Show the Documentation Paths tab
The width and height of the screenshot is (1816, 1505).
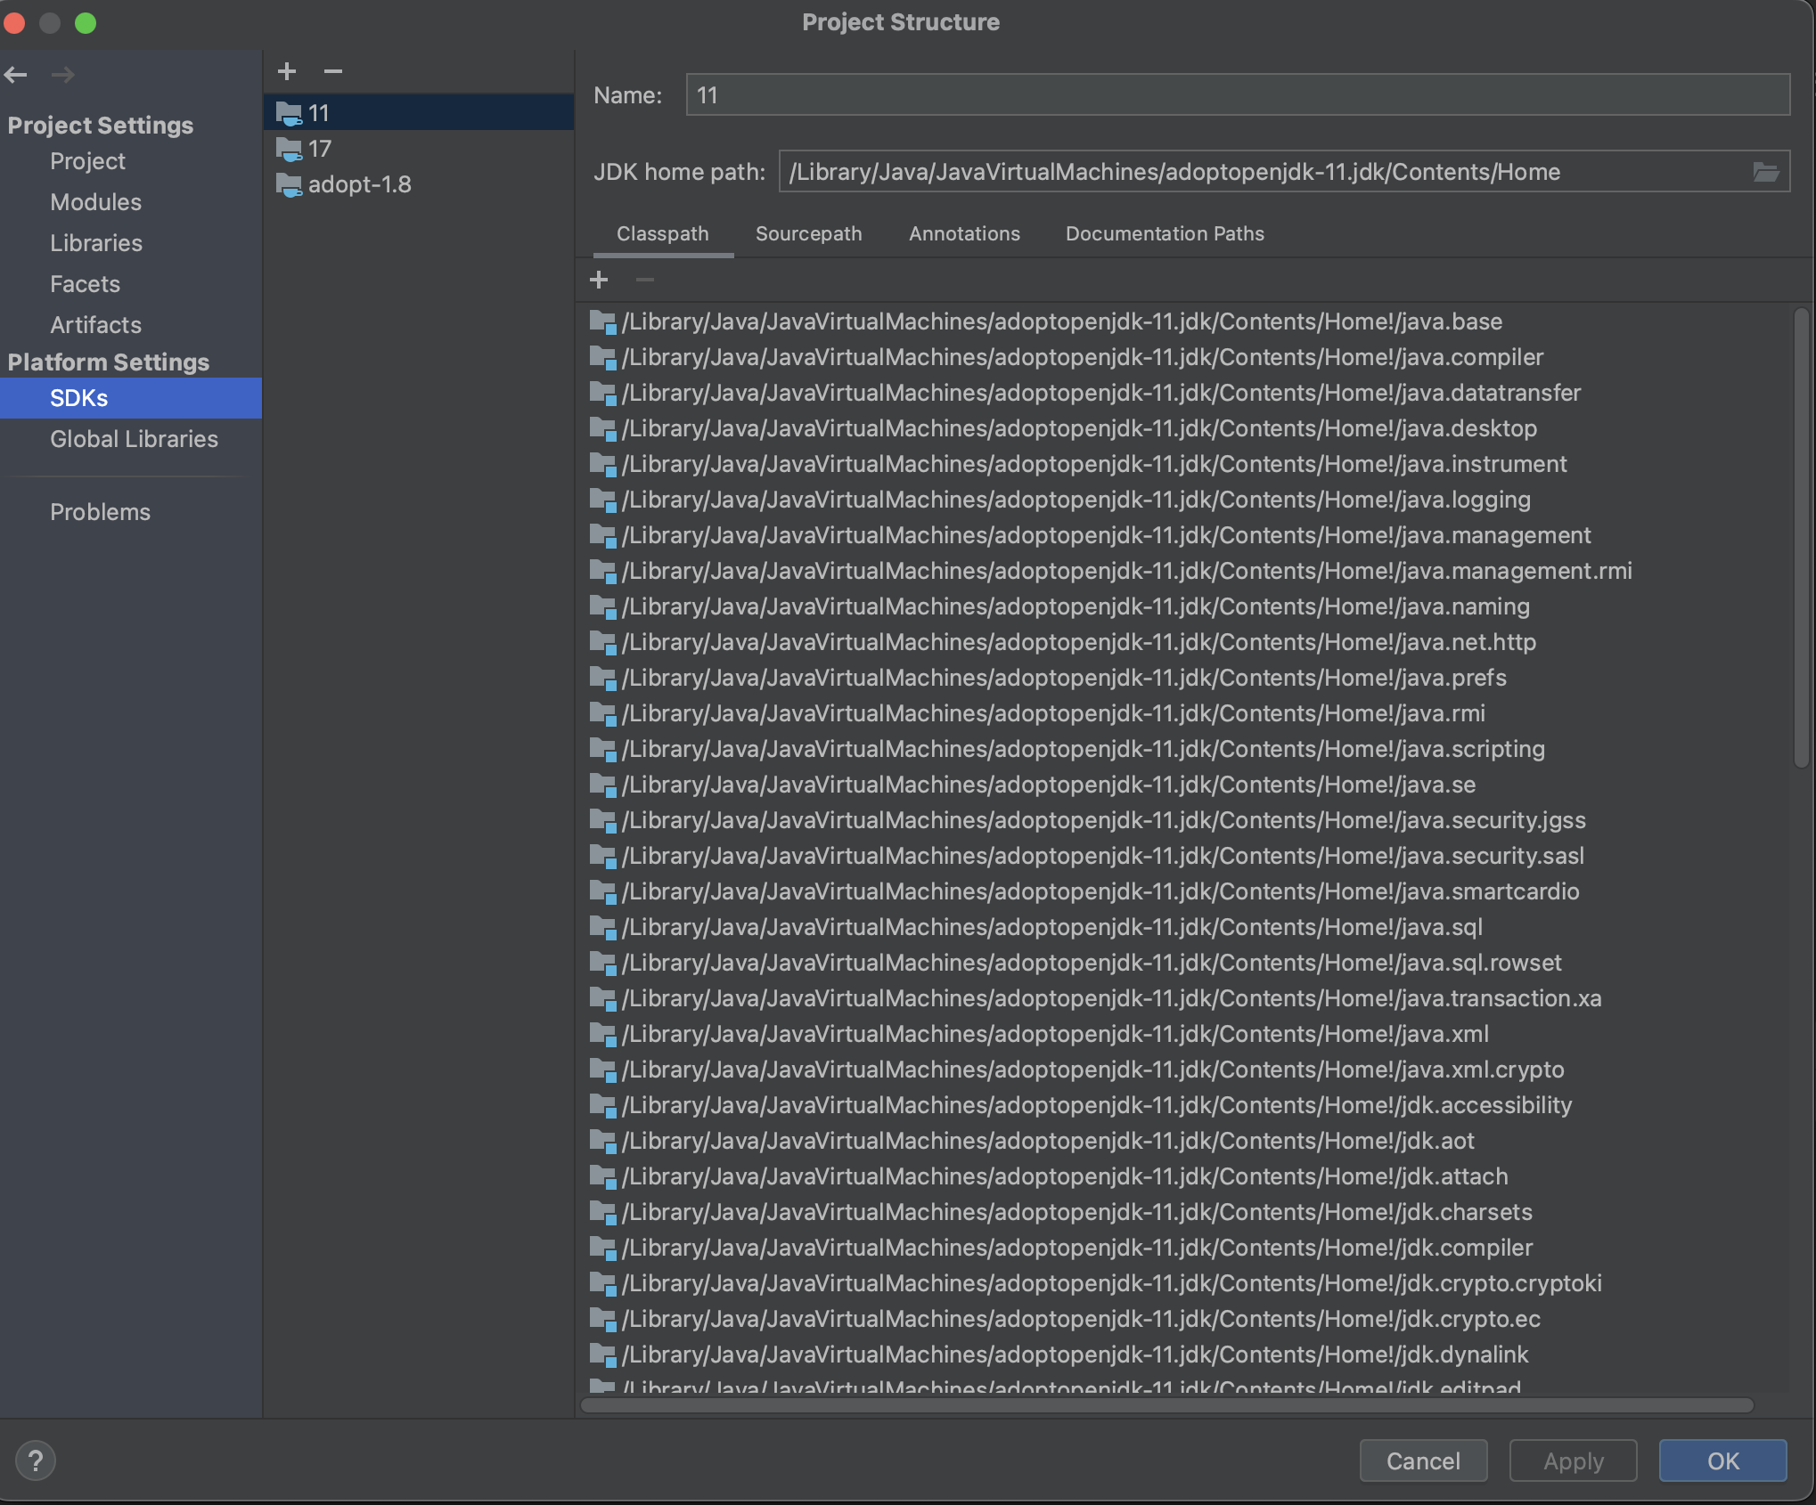[x=1164, y=234]
